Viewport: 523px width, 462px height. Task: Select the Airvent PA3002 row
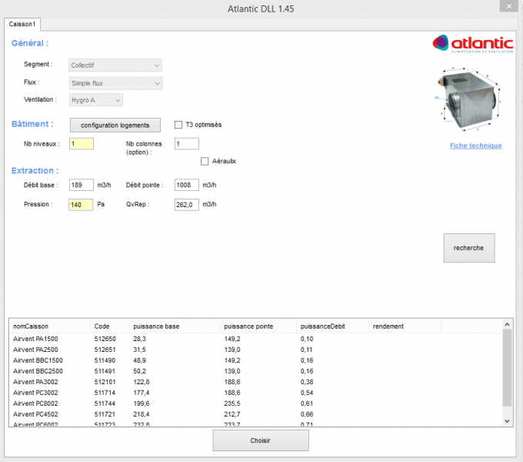255,382
